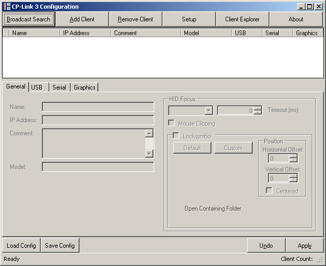The image size is (326, 266).
Task: Enable the Mouse Clipping checkbox
Action: 171,123
